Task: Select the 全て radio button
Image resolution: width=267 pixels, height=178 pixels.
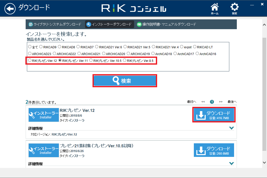Action: point(30,47)
